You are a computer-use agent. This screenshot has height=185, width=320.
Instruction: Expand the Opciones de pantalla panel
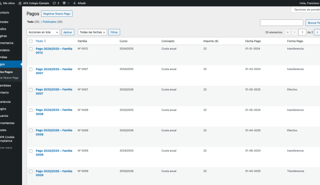pyautogui.click(x=306, y=9)
